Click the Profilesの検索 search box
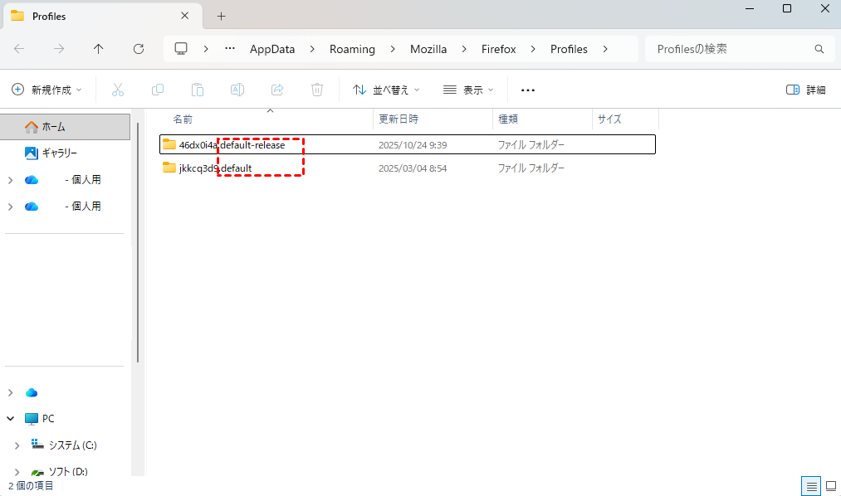 [x=731, y=49]
